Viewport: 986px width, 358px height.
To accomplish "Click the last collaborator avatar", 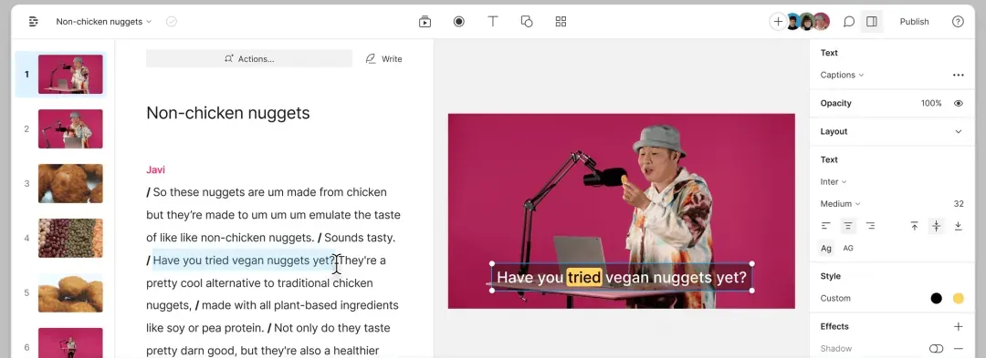I will (x=822, y=21).
